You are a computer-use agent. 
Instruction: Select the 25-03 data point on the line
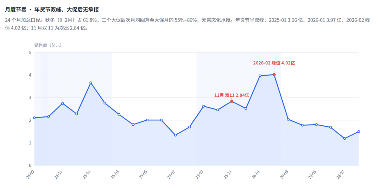point(119,114)
